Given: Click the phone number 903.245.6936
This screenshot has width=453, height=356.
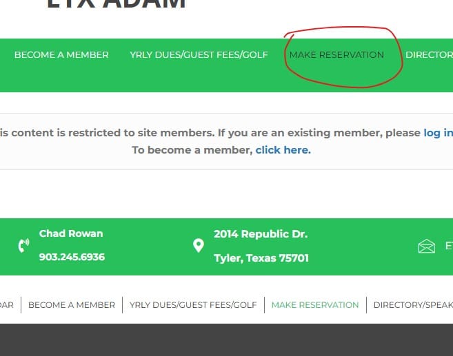Looking at the screenshot, I should 72,257.
